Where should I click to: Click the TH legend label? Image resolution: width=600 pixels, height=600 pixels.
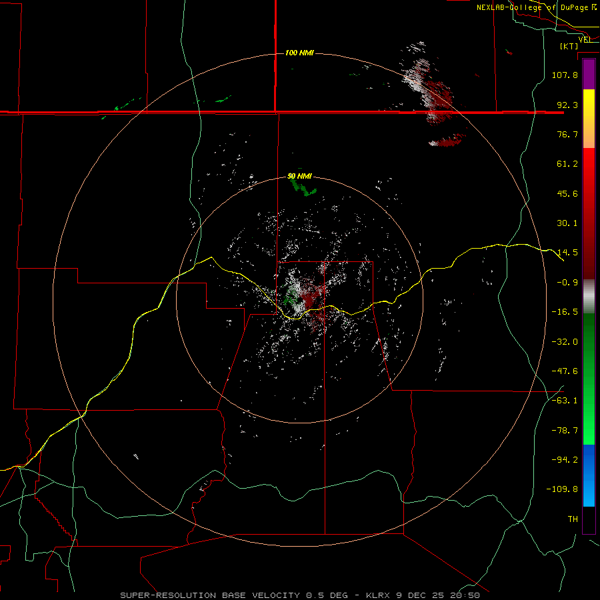(573, 519)
